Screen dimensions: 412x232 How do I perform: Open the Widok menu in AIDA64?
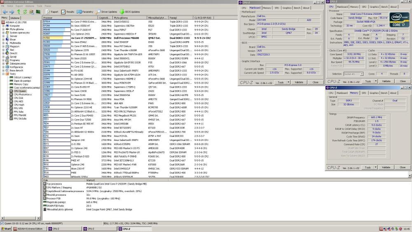click(10, 6)
